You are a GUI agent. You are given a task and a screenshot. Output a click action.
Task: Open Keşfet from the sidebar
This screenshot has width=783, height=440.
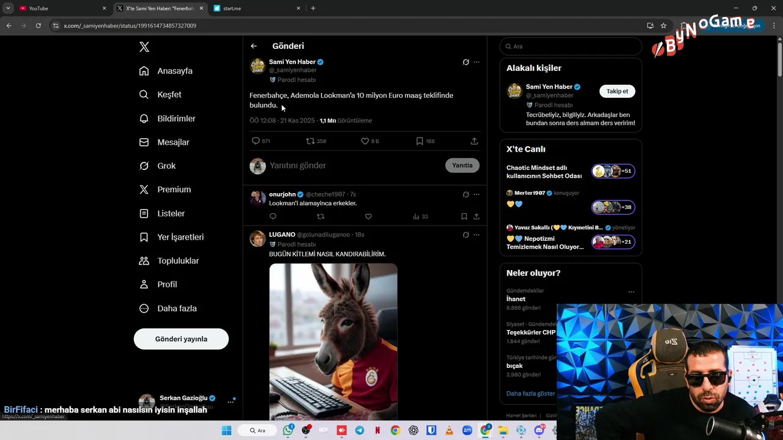pos(160,95)
